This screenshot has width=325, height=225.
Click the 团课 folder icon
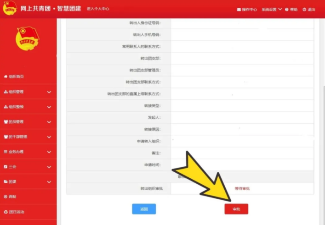click(x=6, y=182)
